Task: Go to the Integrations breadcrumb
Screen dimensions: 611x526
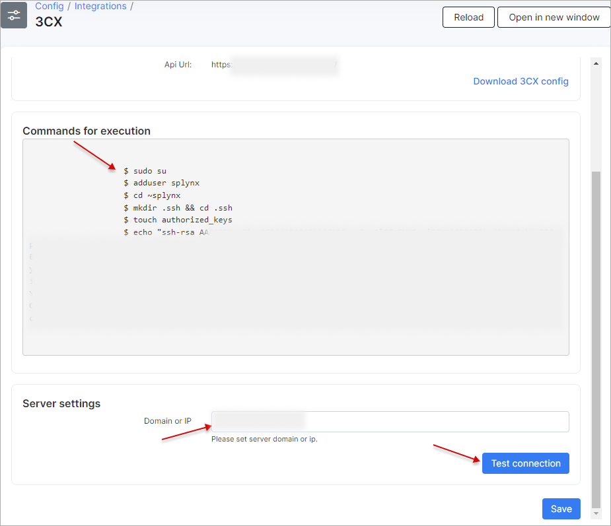Action: click(100, 6)
